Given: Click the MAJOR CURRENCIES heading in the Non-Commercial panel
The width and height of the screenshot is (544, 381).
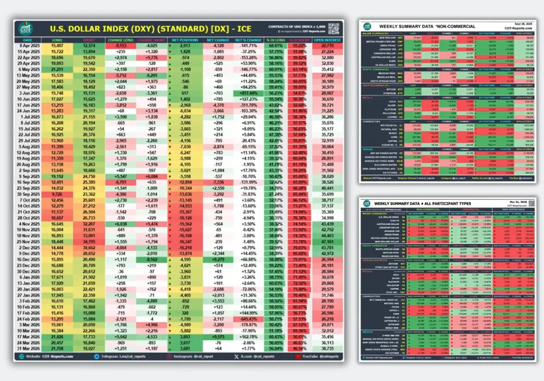Looking at the screenshot, I should [375, 34].
